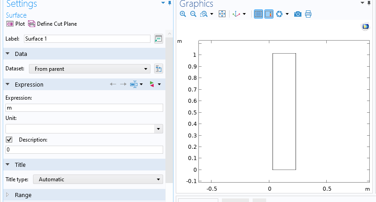This screenshot has height=202, width=376.
Task: Open the Dataset dropdown showing From parent
Action: [x=89, y=69]
